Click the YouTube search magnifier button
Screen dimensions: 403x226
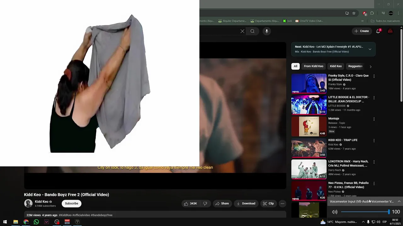253,31
